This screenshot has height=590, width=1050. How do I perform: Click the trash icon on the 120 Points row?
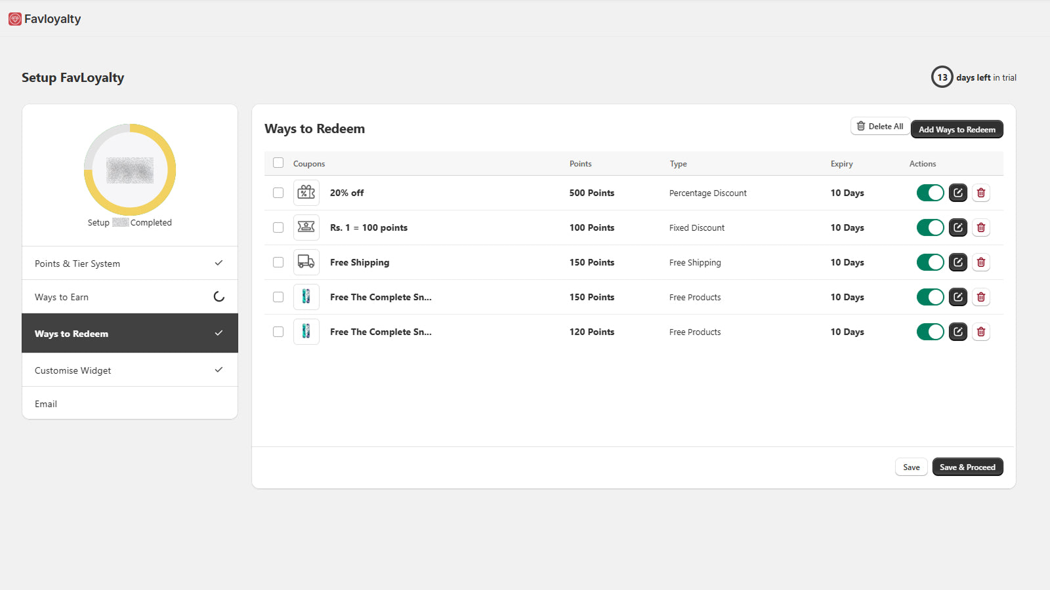pos(981,332)
